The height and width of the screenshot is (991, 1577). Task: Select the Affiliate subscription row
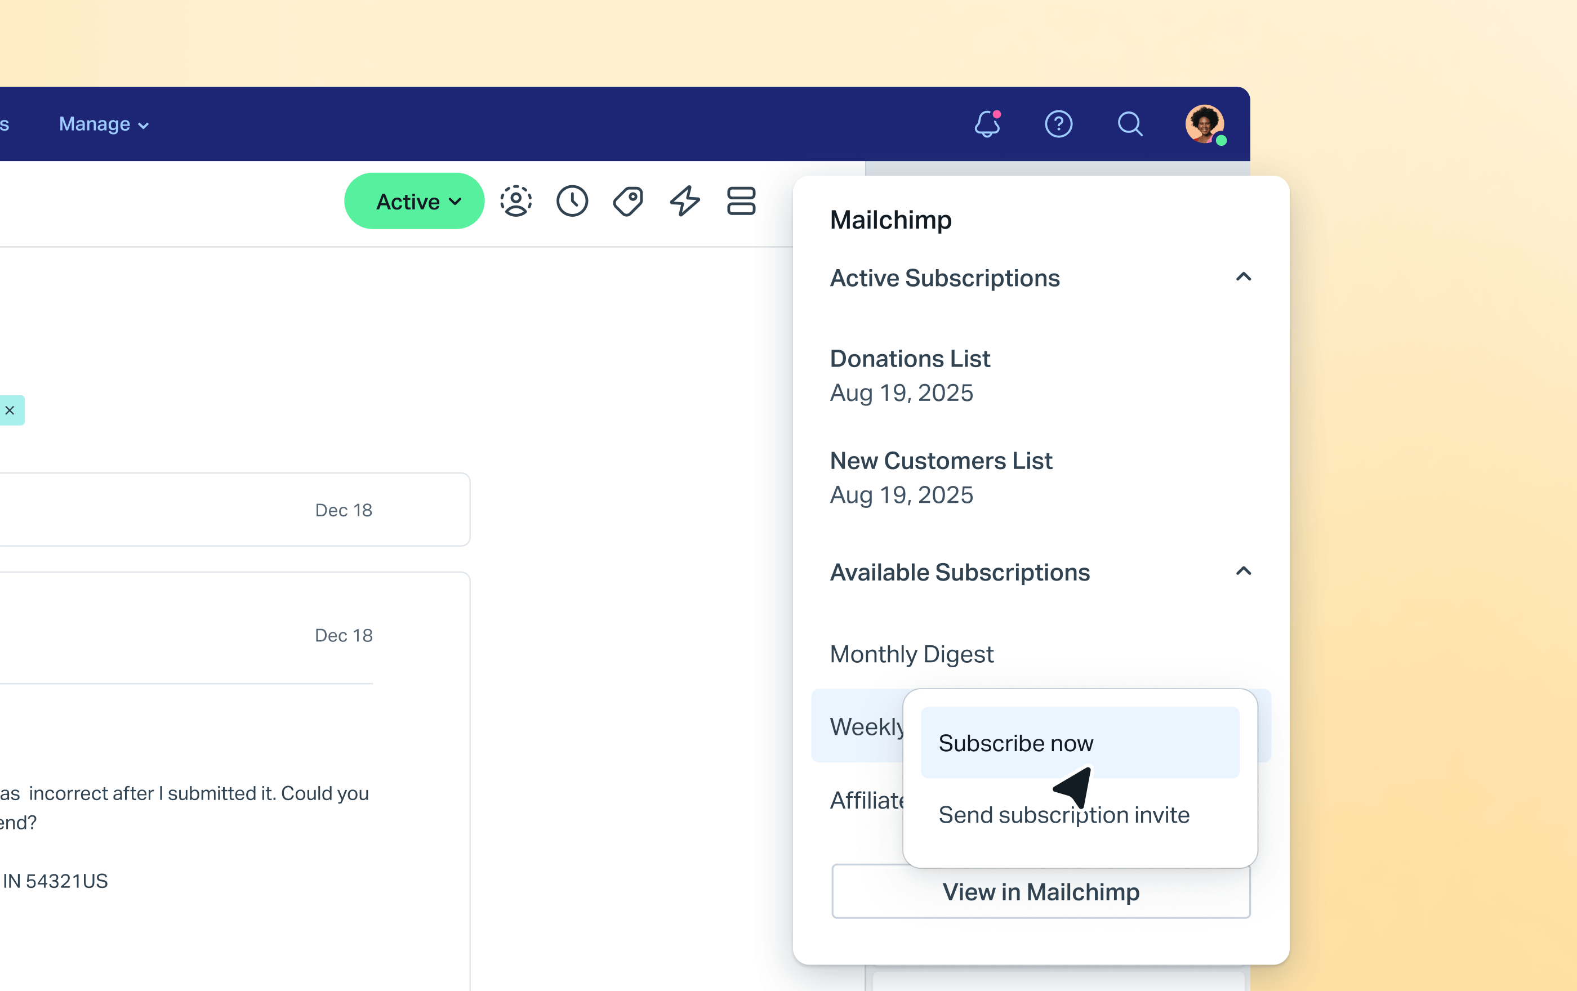pos(866,800)
